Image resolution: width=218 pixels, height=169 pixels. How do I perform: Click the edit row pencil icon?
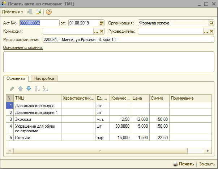(12, 88)
